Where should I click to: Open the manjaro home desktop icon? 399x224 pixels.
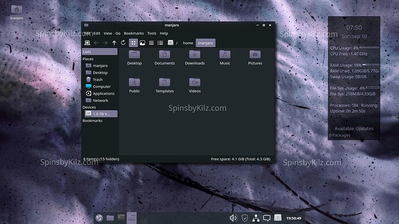point(17,13)
